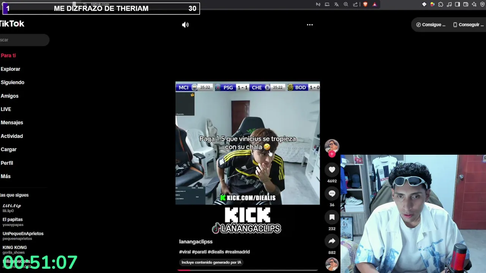Click the first address-bar icon left of cast

pos(318,5)
